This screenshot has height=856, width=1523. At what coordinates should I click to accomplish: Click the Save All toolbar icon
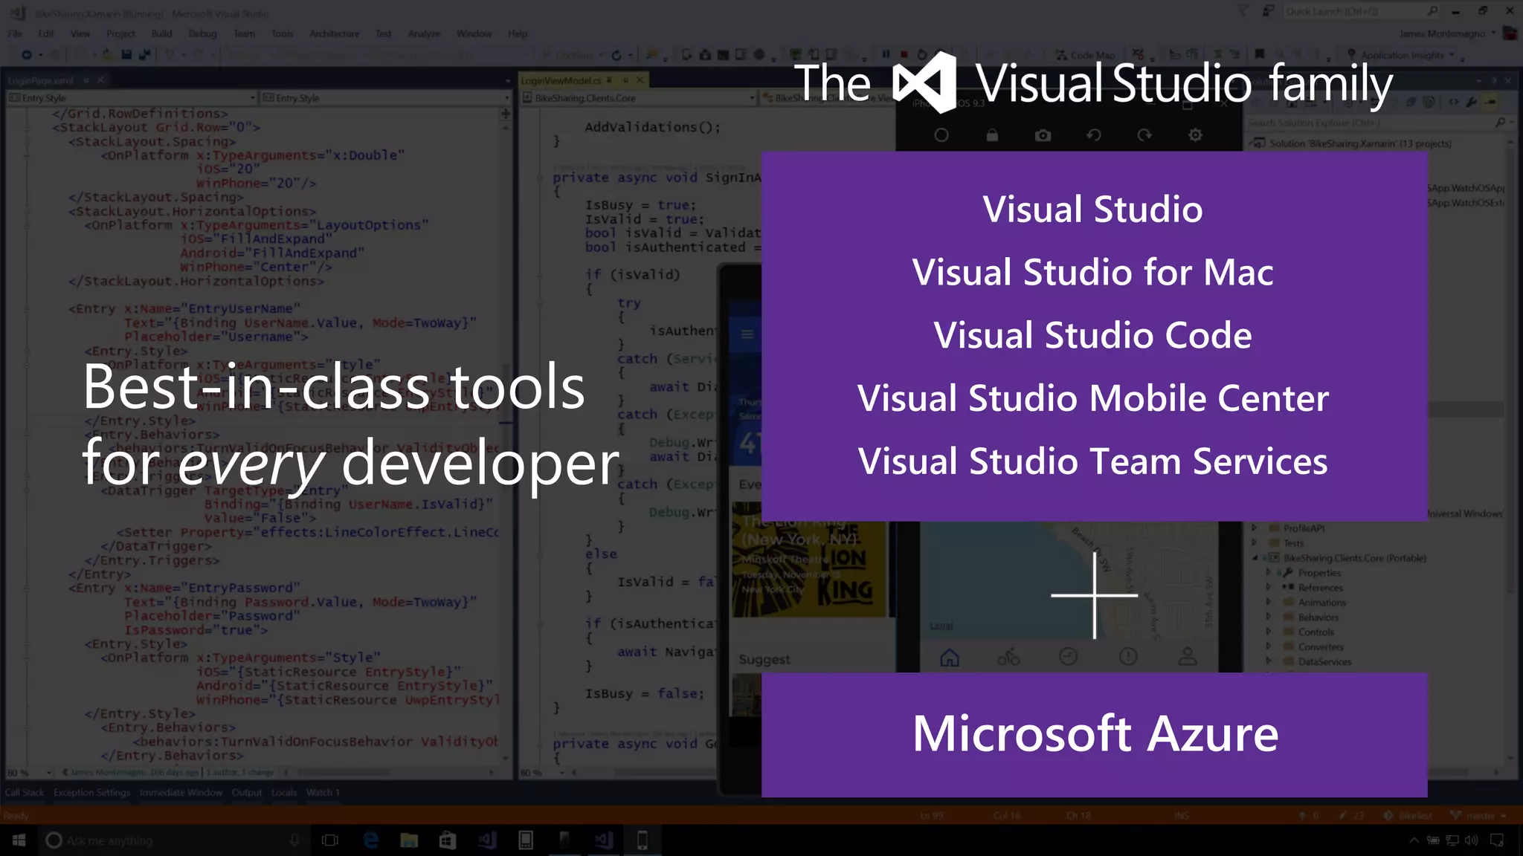144,54
